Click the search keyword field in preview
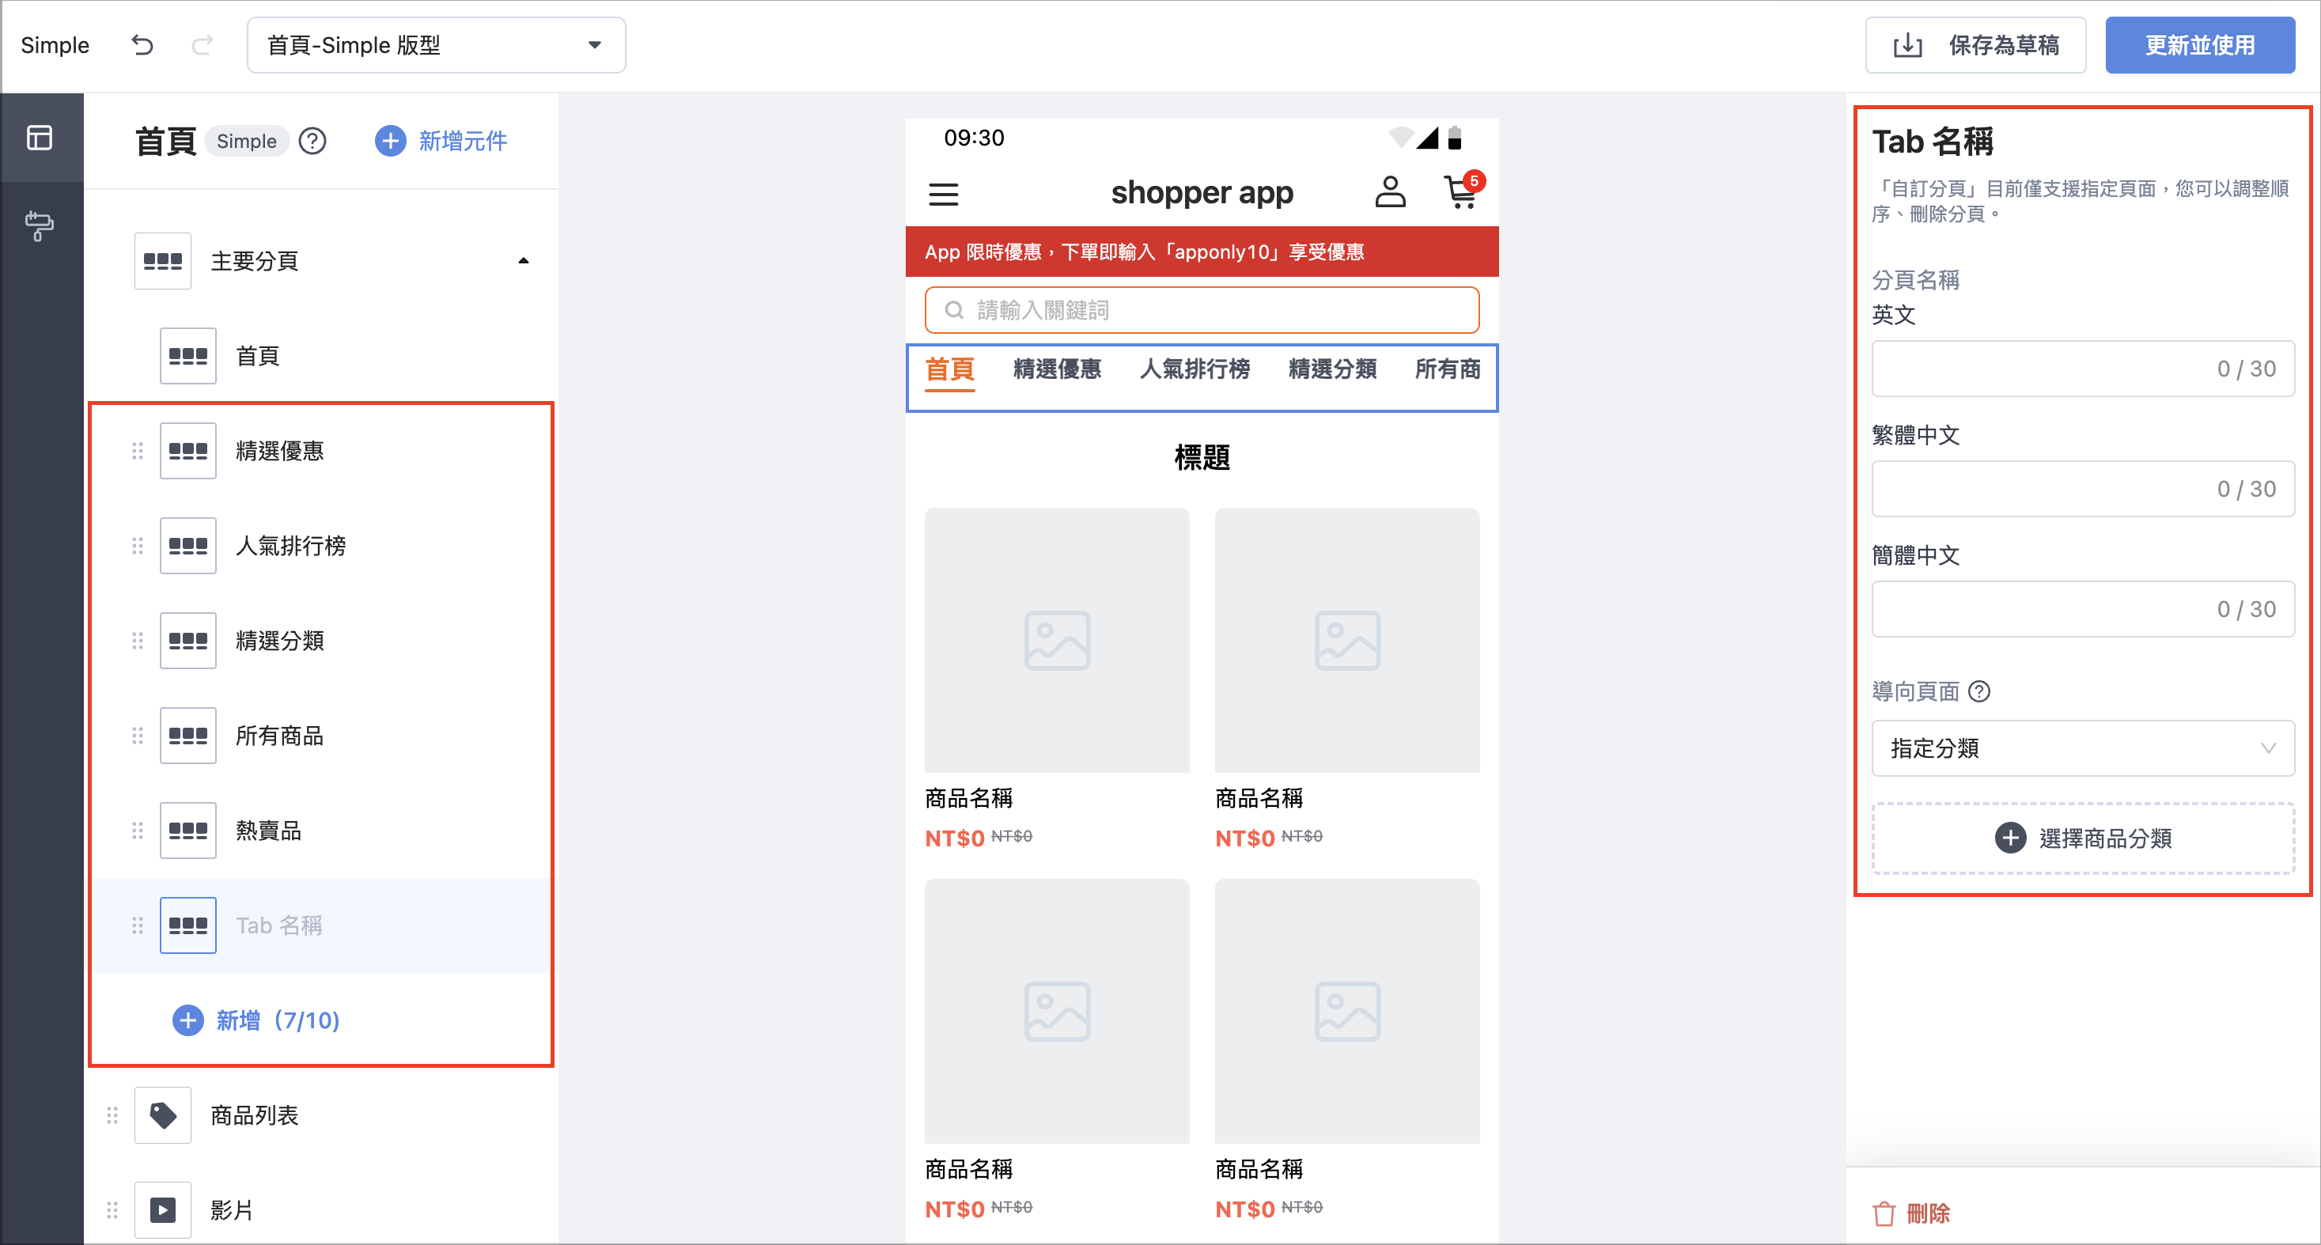2321x1245 pixels. [1202, 310]
